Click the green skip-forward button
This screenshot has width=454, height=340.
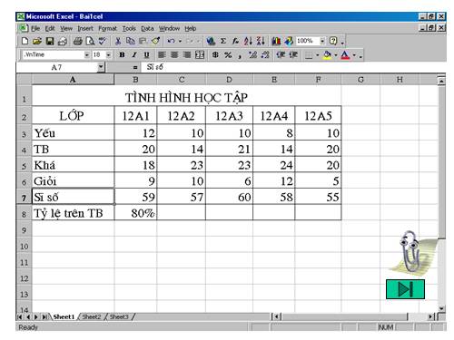pos(405,289)
